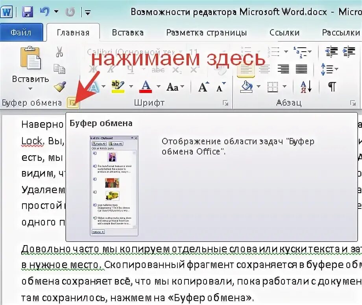Save the document with the floppy disk icon
This screenshot has height=305, width=362.
click(28, 11)
